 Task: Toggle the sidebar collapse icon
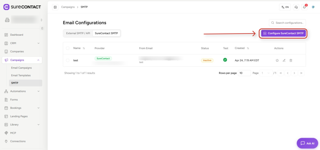pyautogui.click(x=55, y=7)
